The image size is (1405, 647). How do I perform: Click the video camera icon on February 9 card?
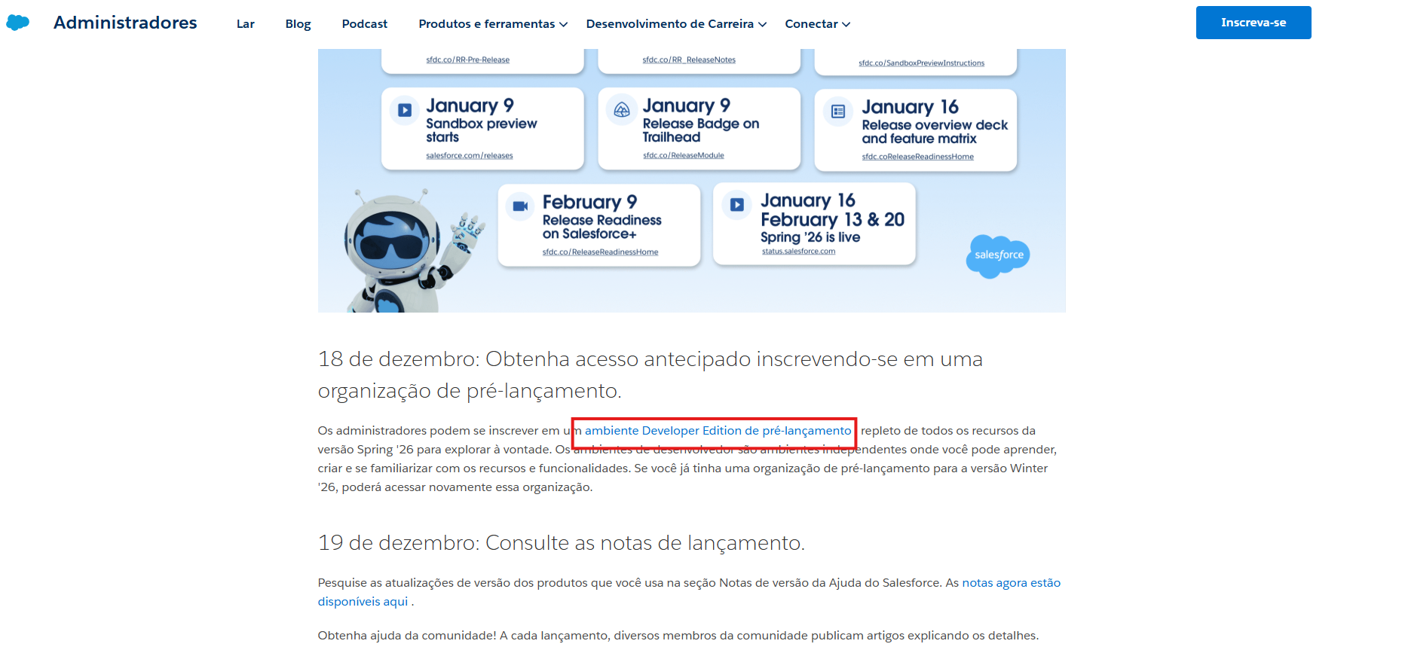point(520,206)
